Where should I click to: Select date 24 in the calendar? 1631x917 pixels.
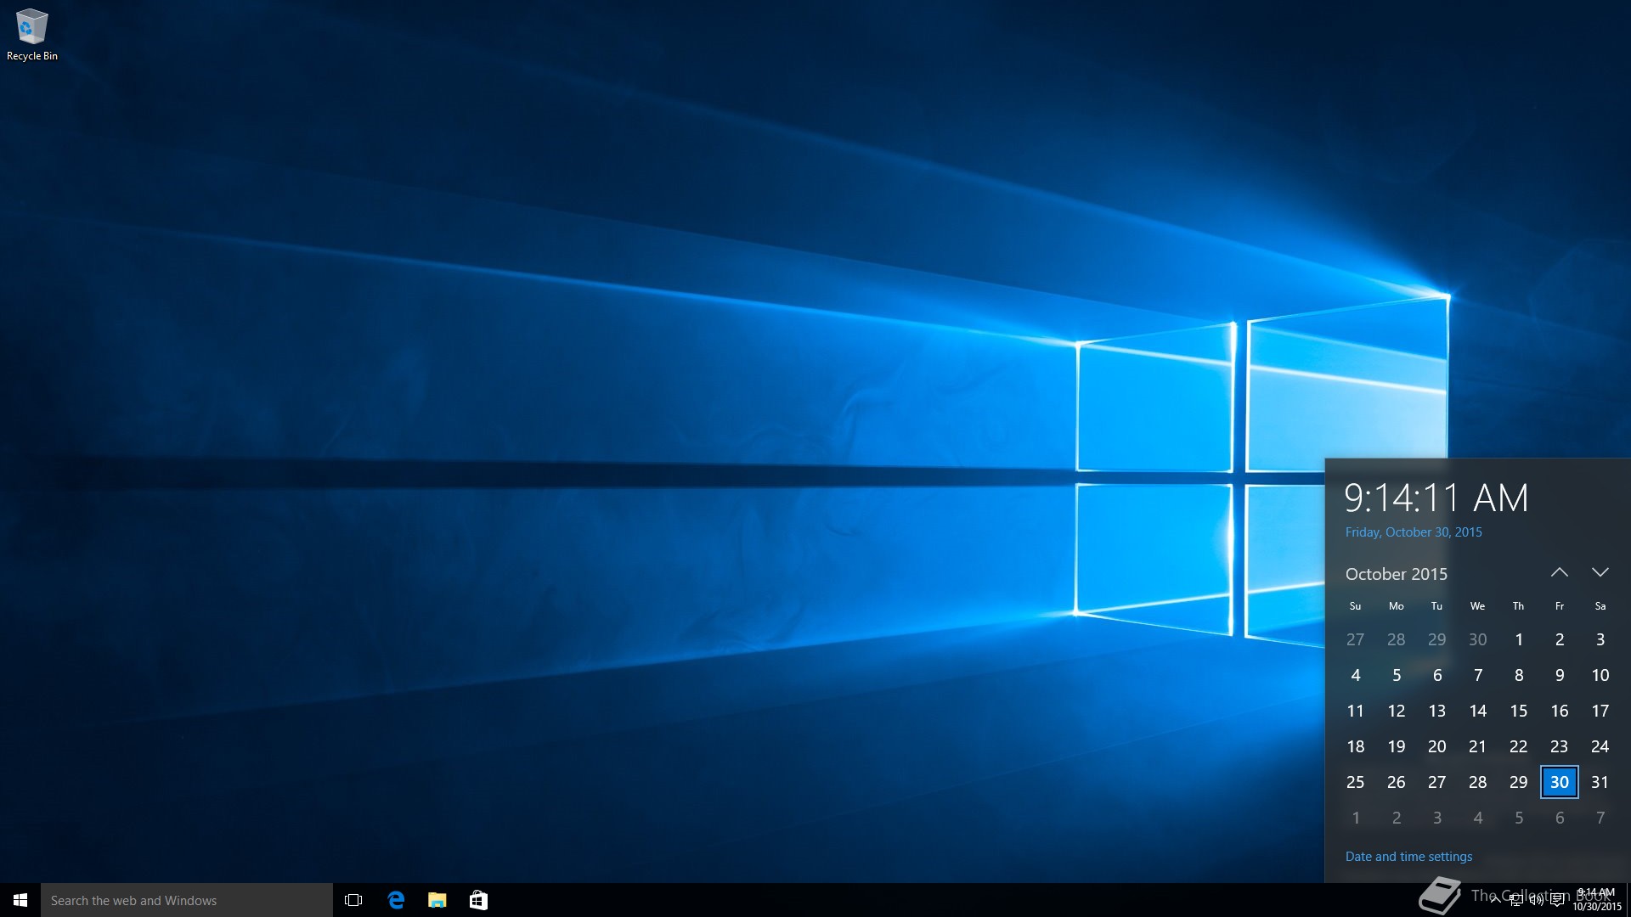[x=1600, y=746]
